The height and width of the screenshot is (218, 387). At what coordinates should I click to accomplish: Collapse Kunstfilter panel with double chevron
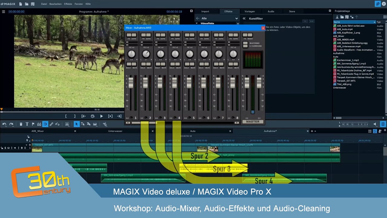(244, 18)
